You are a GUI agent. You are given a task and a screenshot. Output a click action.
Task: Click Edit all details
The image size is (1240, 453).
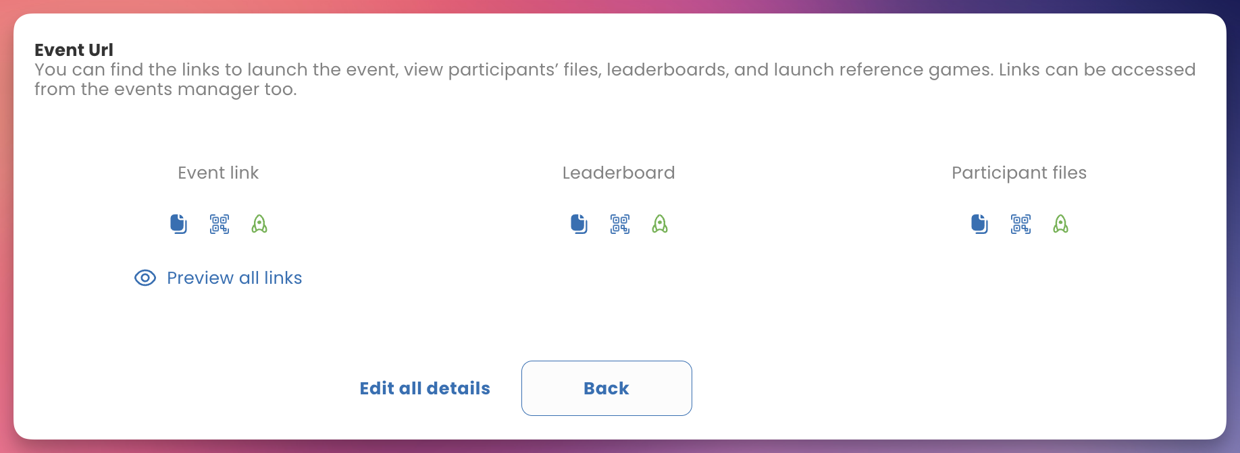(425, 388)
